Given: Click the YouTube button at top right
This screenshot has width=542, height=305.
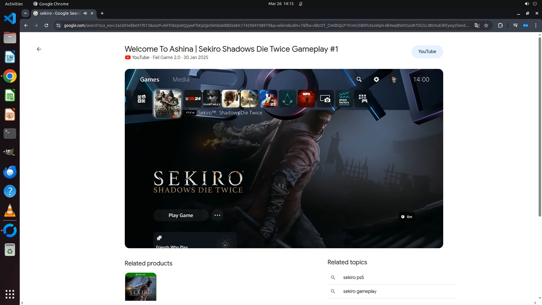Looking at the screenshot, I should (x=427, y=52).
